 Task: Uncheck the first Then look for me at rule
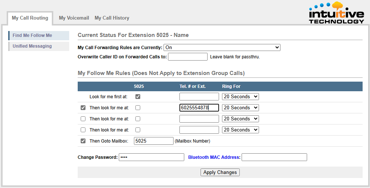(x=83, y=107)
